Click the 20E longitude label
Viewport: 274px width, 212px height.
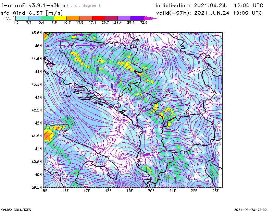click(x=151, y=191)
